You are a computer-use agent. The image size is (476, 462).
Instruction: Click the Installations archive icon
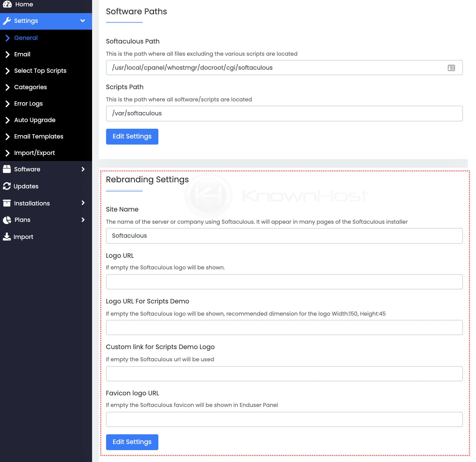(x=7, y=203)
